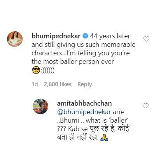Viewport: 161px width, 154px height.
Task: Click the text 'what is baller'
Action: [107, 120]
